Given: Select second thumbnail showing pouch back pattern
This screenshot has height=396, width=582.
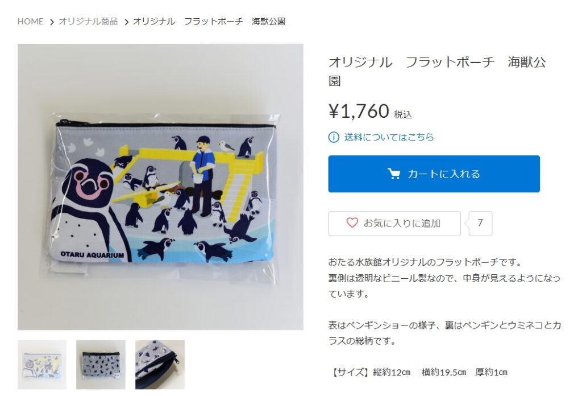Looking at the screenshot, I should click(101, 365).
